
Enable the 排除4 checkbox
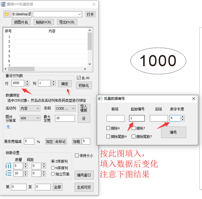click(x=108, y=128)
